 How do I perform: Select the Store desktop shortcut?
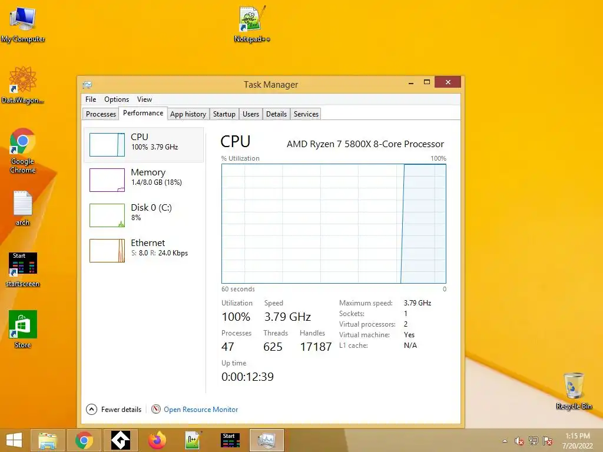point(23,330)
